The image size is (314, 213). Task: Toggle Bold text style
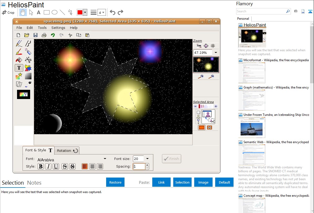[x=41, y=167]
